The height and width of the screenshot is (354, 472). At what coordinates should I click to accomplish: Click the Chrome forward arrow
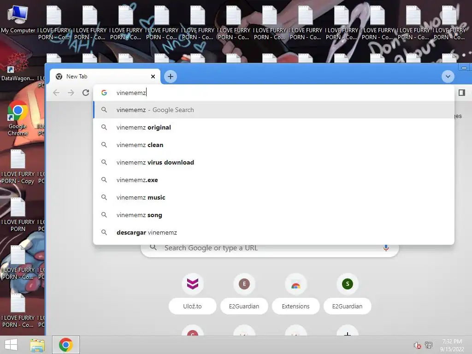pos(71,93)
